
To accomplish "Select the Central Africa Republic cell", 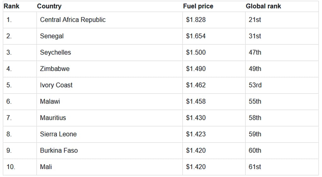I will [73, 20].
